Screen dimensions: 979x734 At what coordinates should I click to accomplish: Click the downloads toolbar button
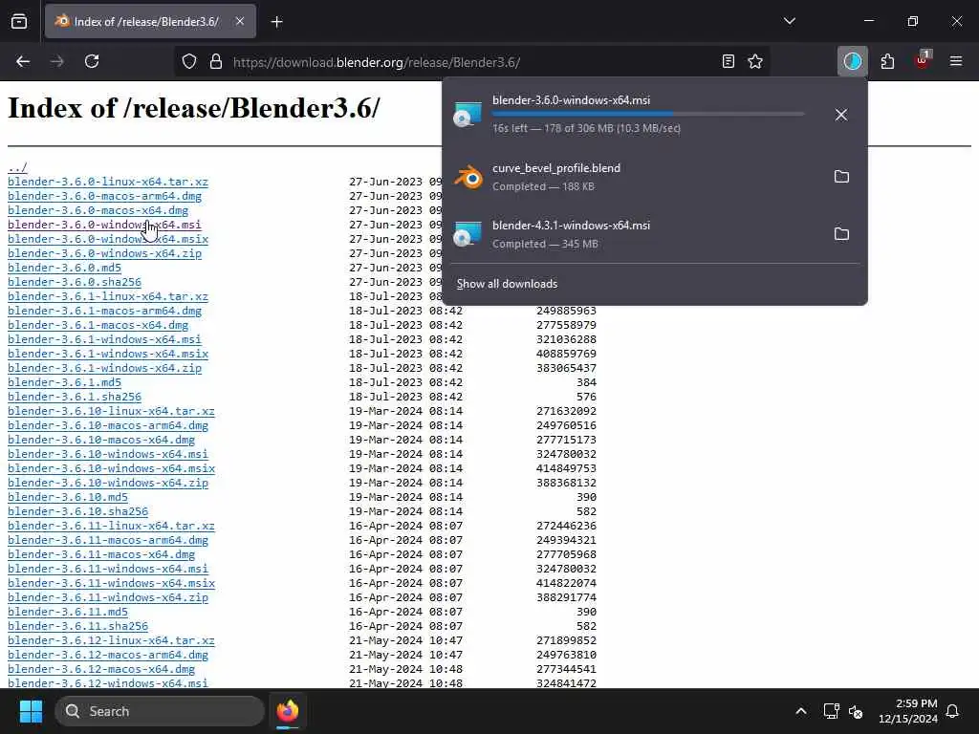coord(852,61)
